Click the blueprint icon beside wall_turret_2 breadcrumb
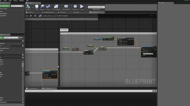This screenshot has width=190, height=106. click(x=40, y=16)
